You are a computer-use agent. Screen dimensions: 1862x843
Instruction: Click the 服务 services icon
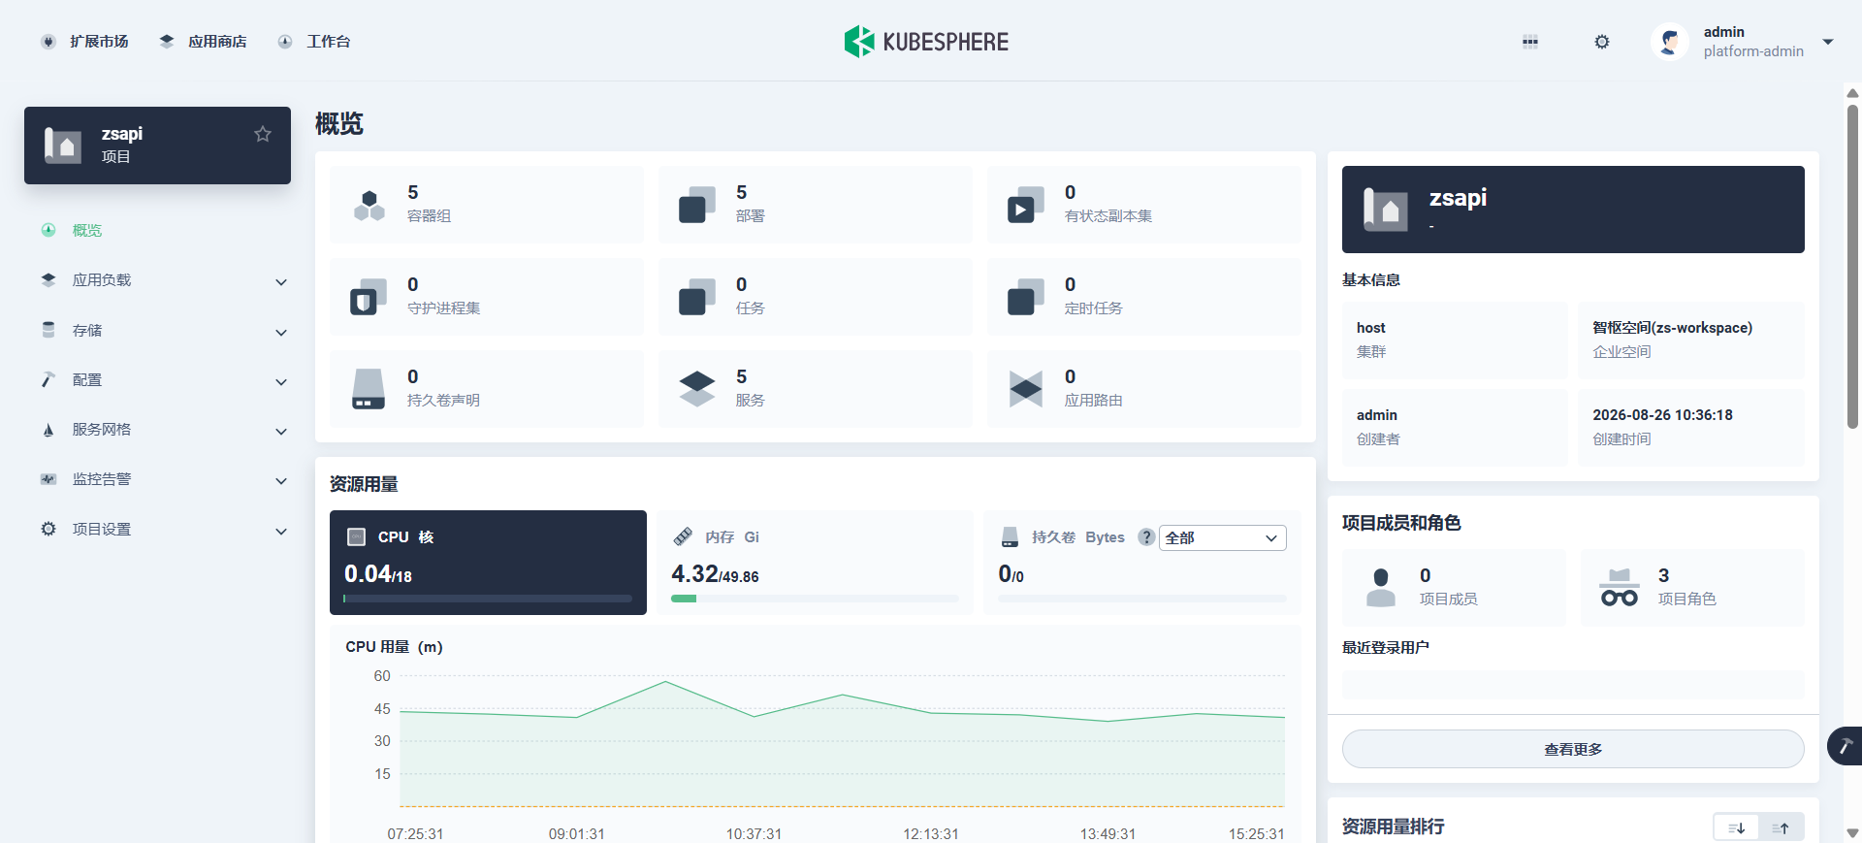tap(697, 389)
